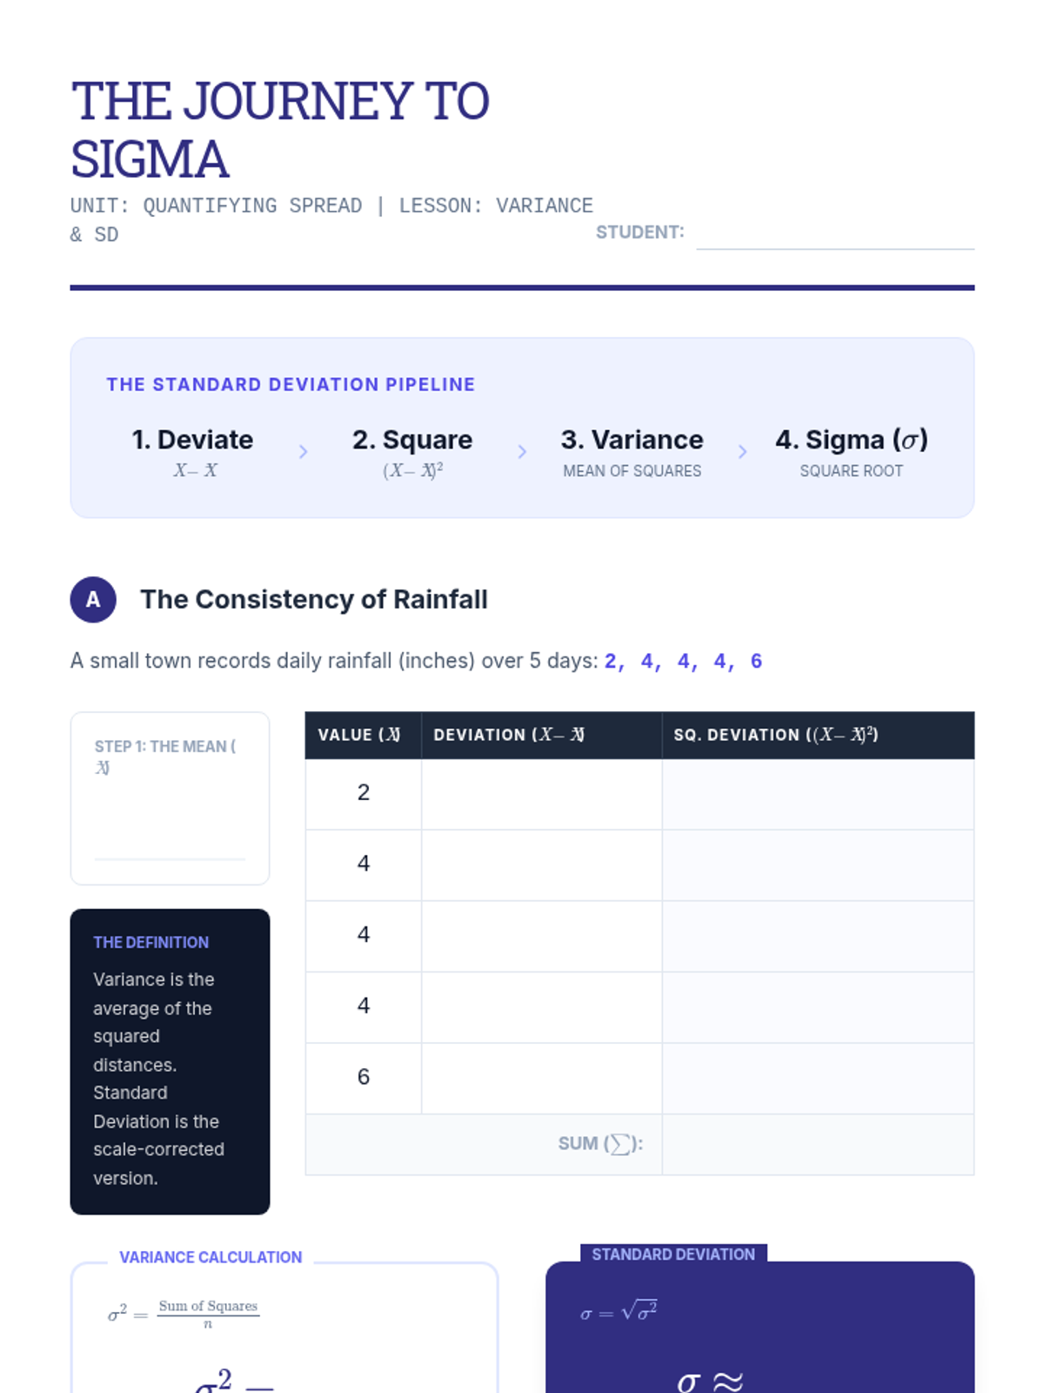Click the section A circle badge

click(93, 599)
